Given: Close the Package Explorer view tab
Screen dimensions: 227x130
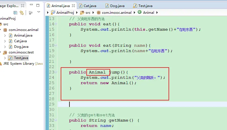Looking at the screenshot, I should pos(22,6).
